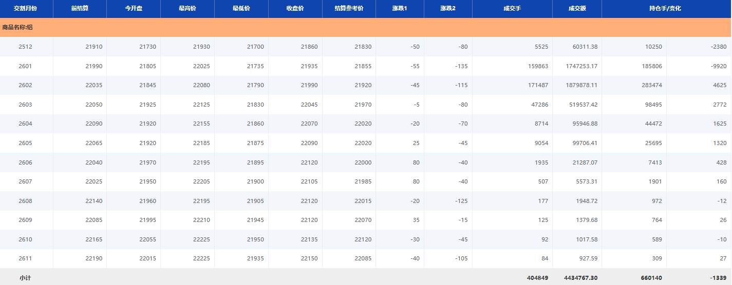
Task: Click volume value 47286 in row 2603
Action: point(538,105)
